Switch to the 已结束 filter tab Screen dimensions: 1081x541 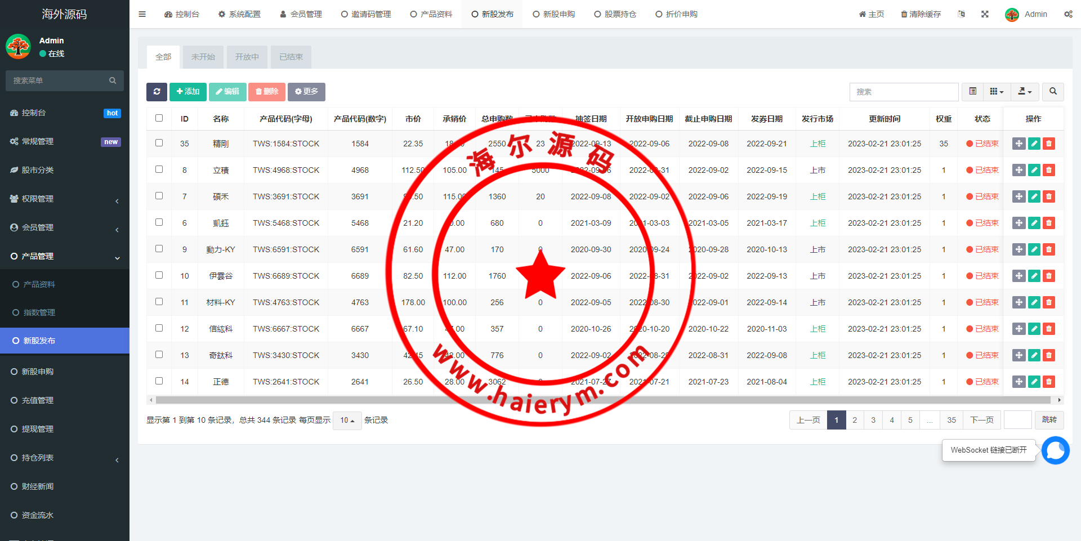291,57
